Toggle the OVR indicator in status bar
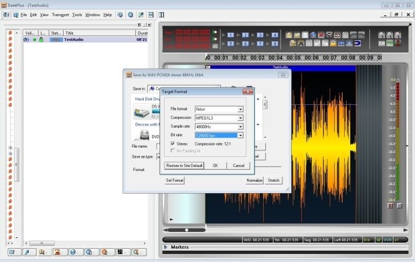Image resolution: width=415 pixels, height=262 pixels. tap(388, 240)
